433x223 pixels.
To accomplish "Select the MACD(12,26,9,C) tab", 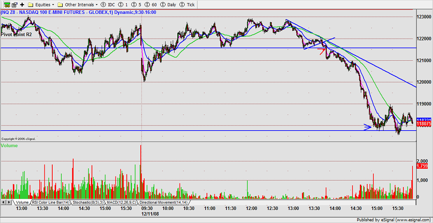I will (x=122, y=202).
